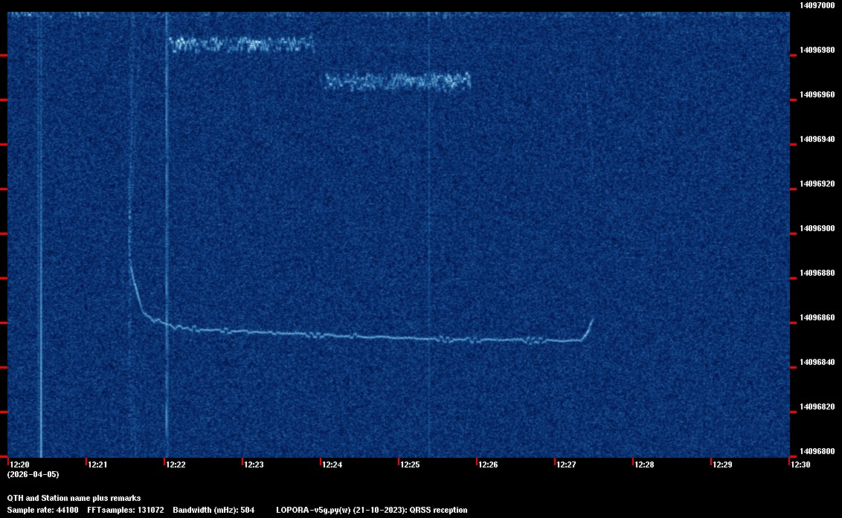Select the 14096880 frequency label
The width and height of the screenshot is (842, 518).
pos(817,273)
